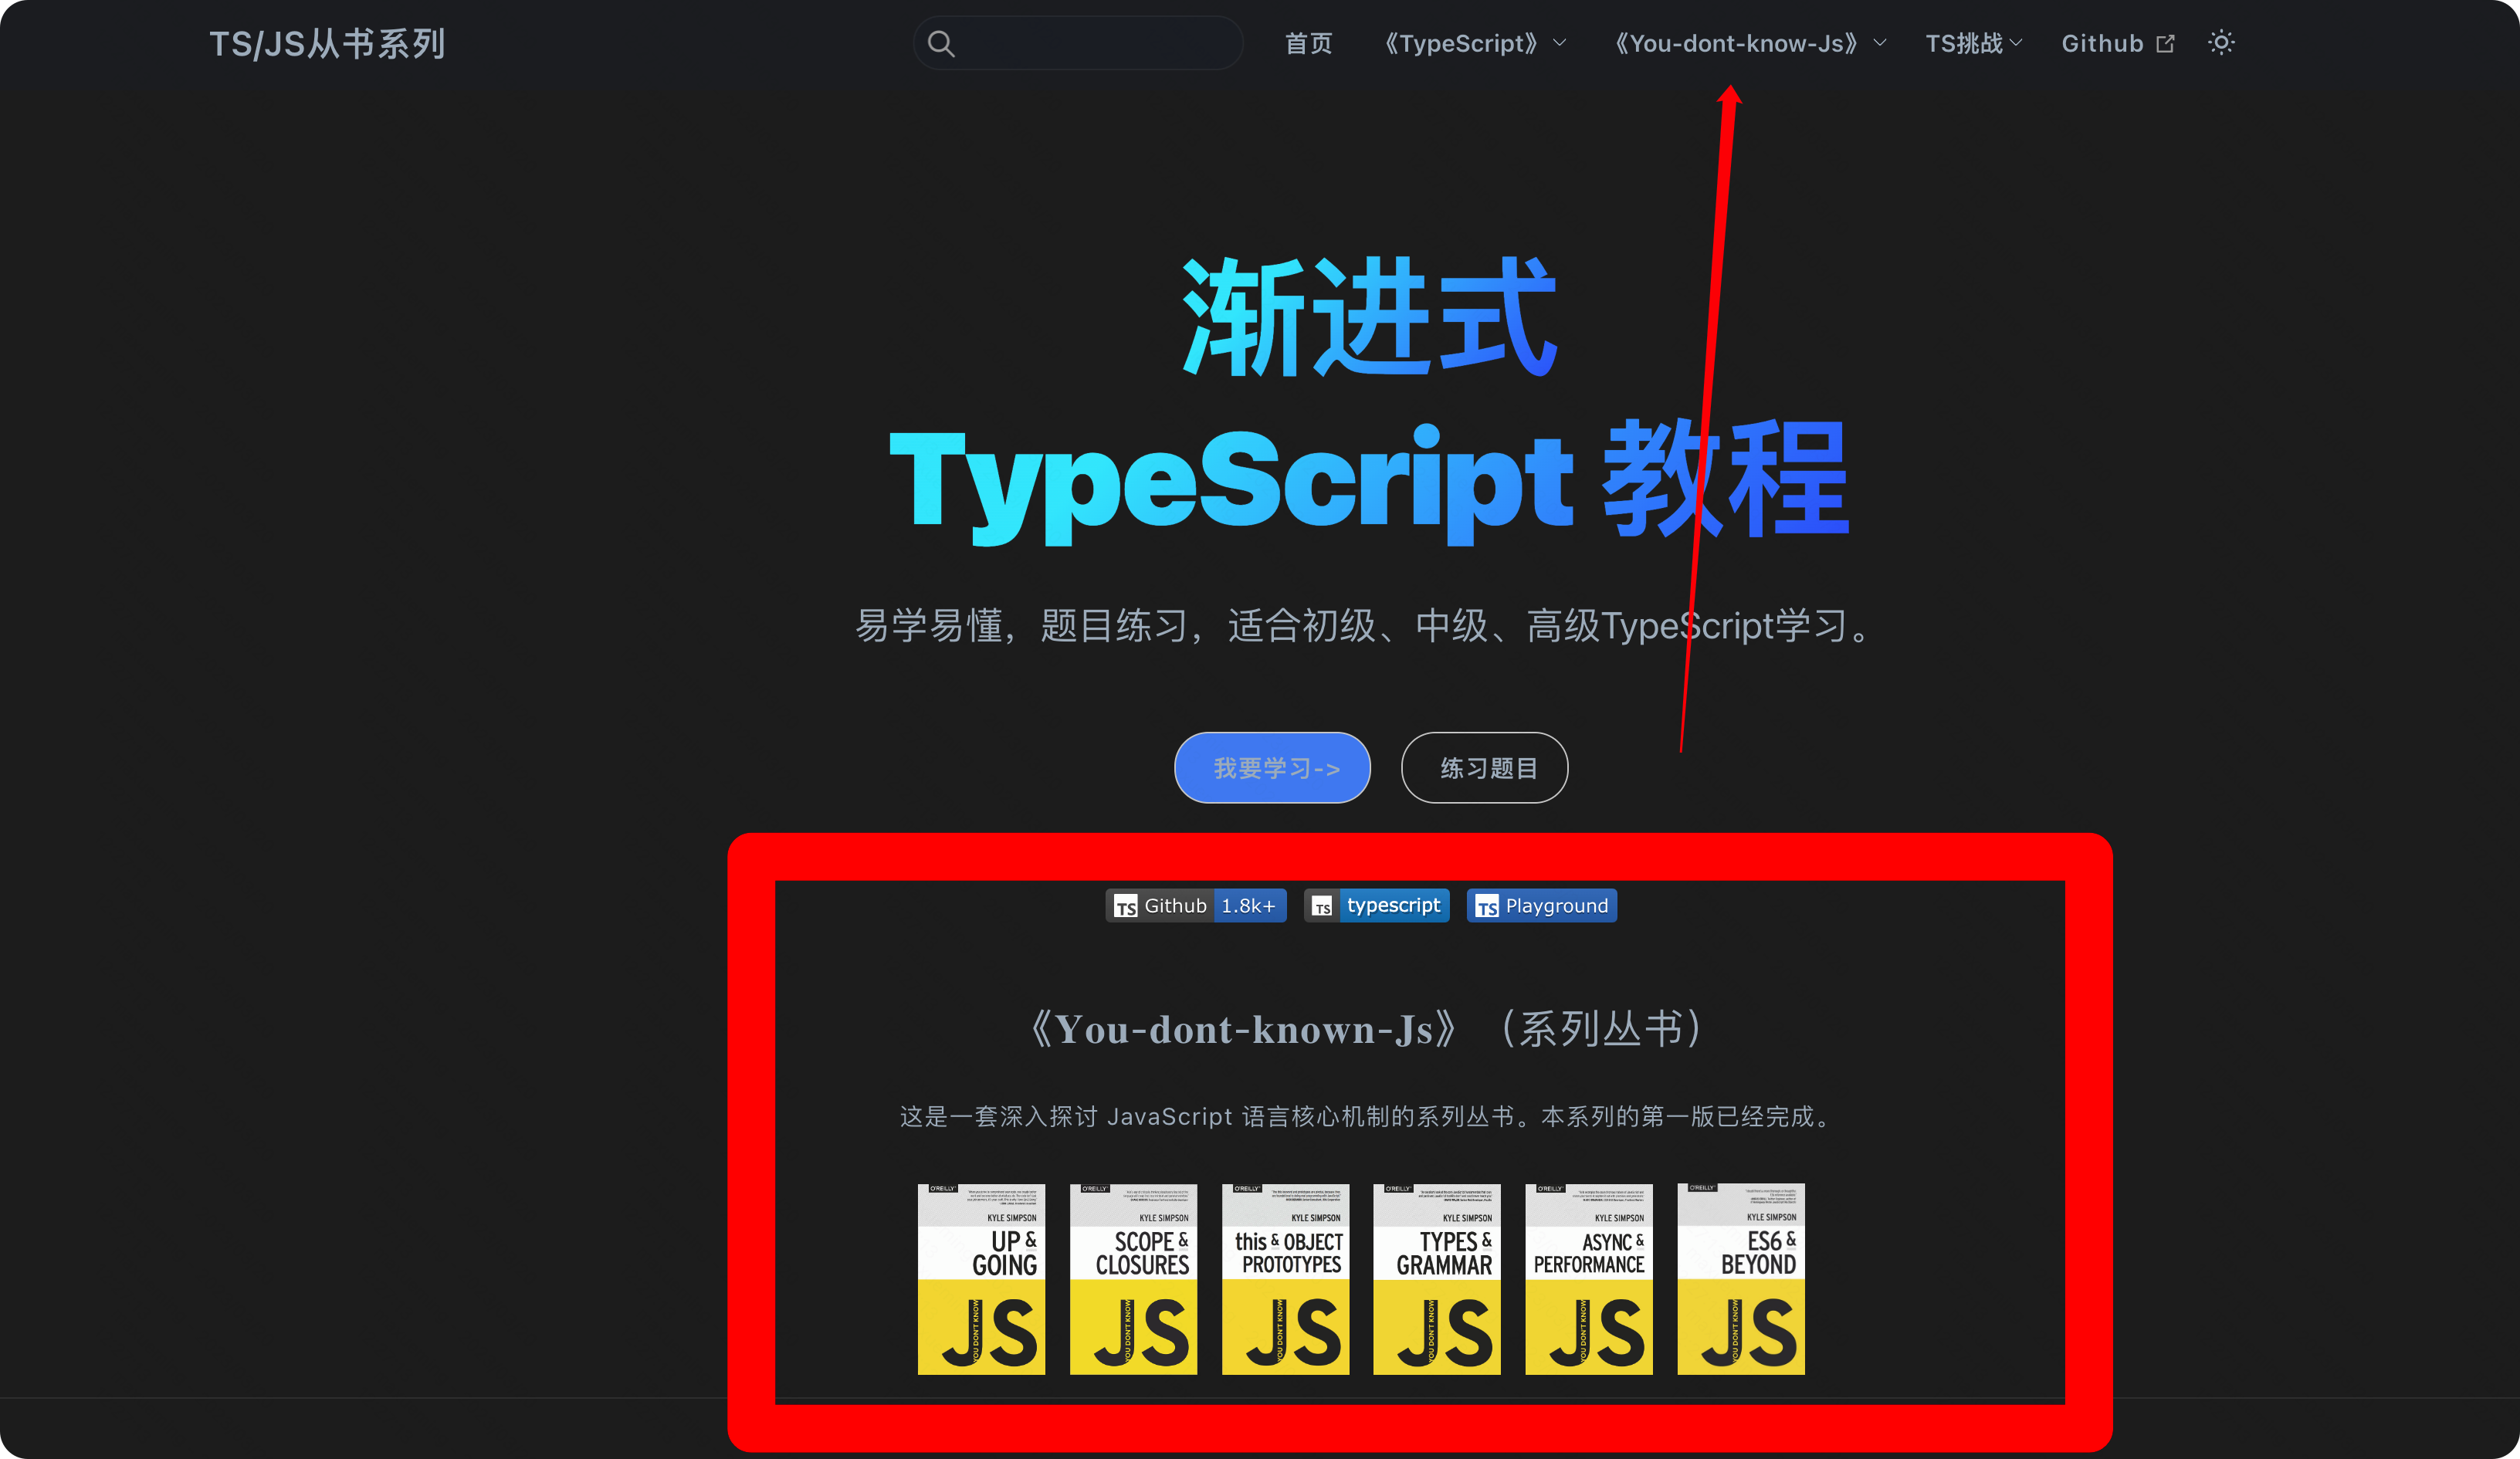Open the Github link in navbar
Screen dimensions: 2520x1459
click(2117, 43)
